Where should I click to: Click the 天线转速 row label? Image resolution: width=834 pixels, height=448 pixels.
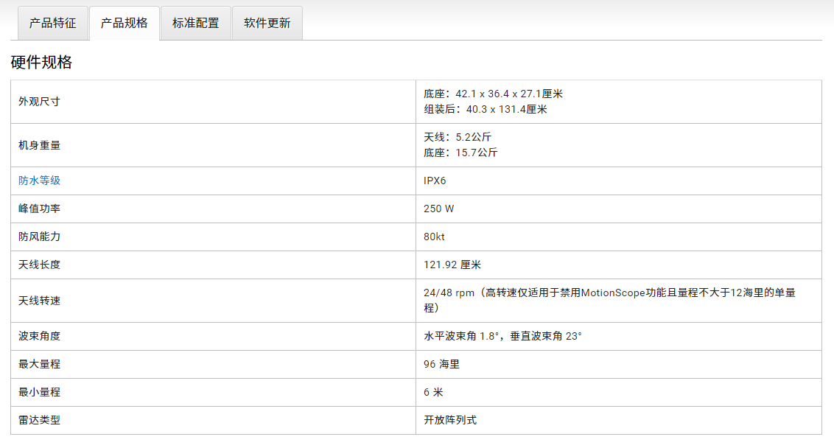point(39,301)
